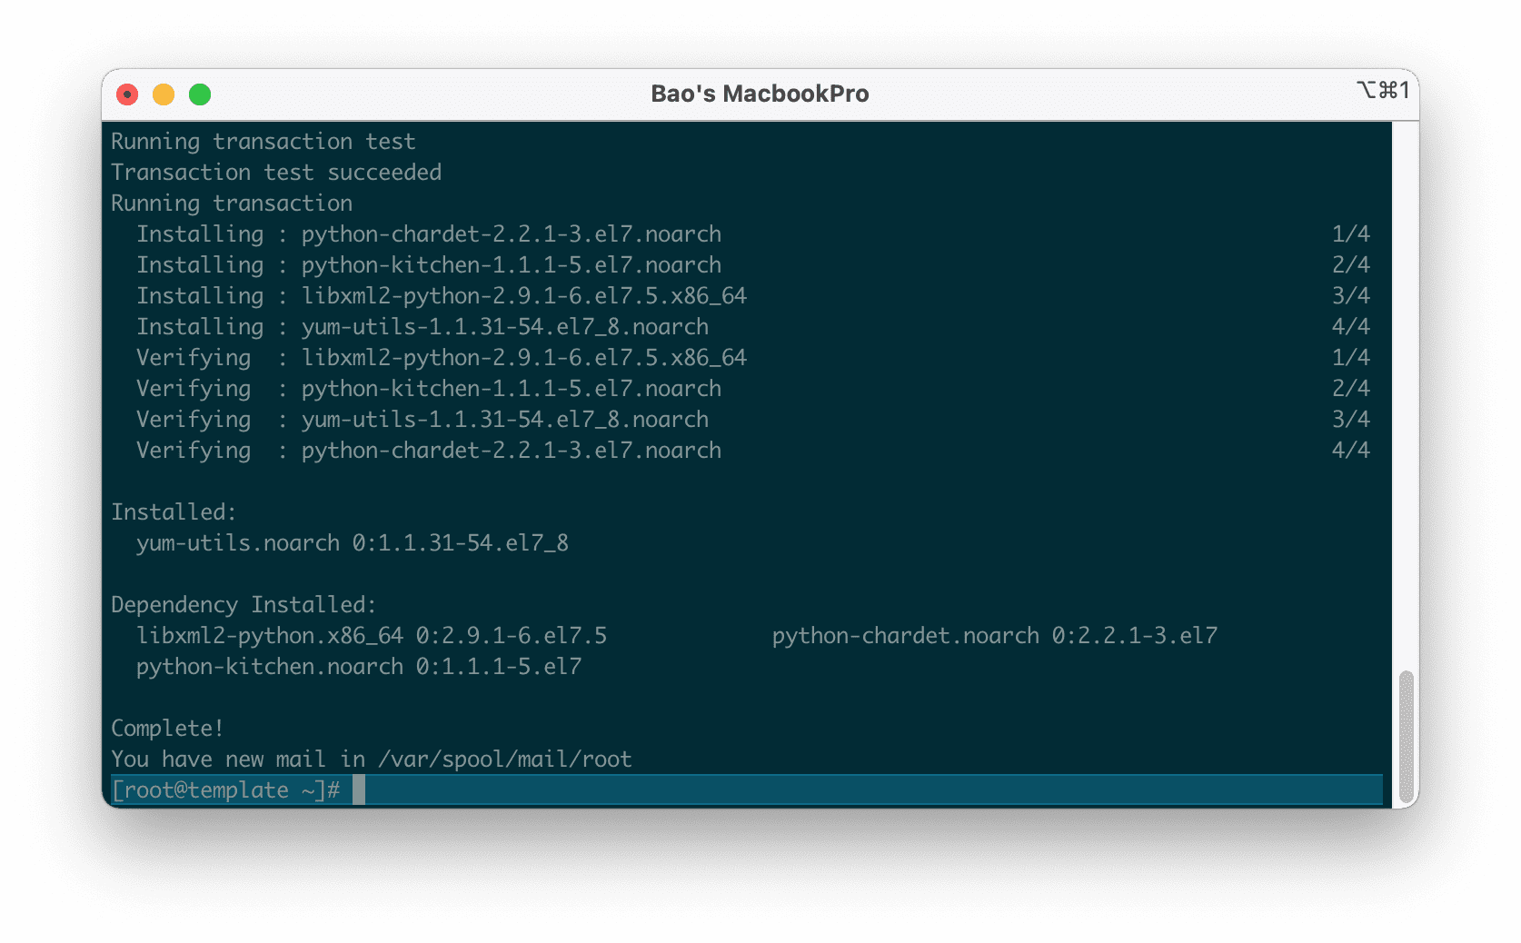Click the Bao's MacbookPro window title
The height and width of the screenshot is (943, 1521).
pos(760,94)
